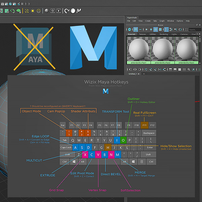Image resolution: width=202 pixels, height=202 pixels.
Task: Open the Hypershade Tabs menu
Action: pos(155,21)
